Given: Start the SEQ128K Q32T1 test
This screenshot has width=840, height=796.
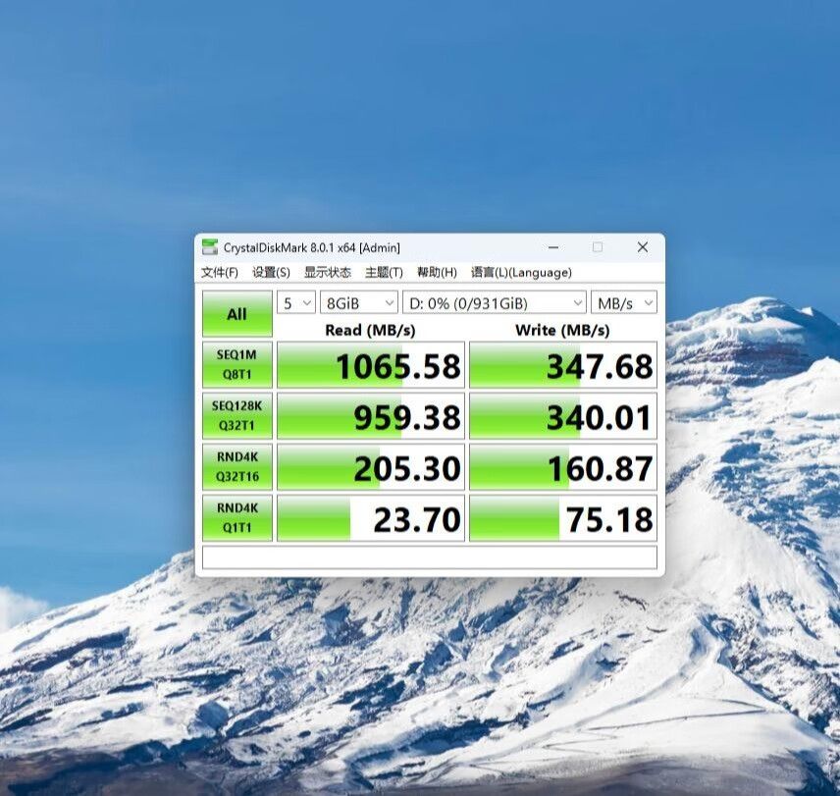Looking at the screenshot, I should (237, 416).
